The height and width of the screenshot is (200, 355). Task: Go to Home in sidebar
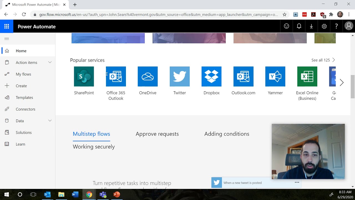[28, 51]
